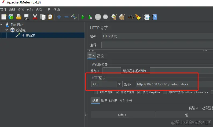Click the 名称 column header in the parameters table
The height and width of the screenshot is (127, 213).
pos(123,115)
